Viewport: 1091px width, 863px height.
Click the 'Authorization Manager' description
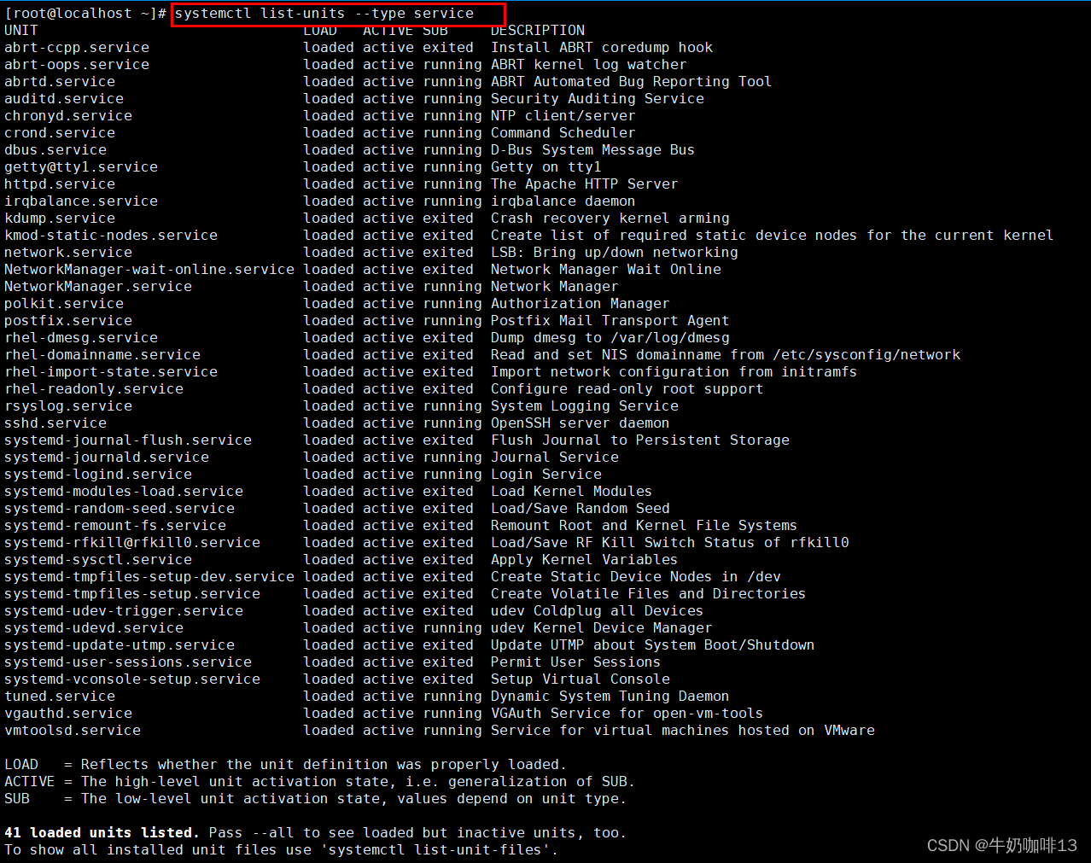[581, 304]
